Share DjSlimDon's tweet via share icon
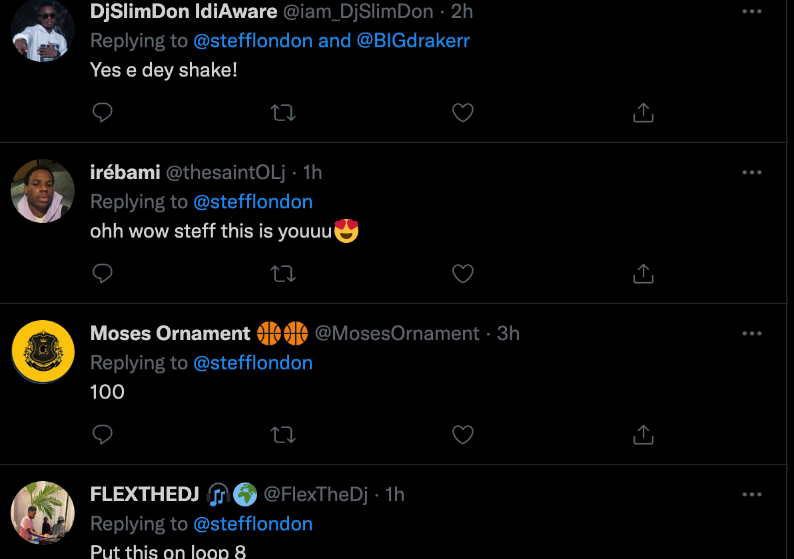Viewport: 794px width, 559px height. (x=643, y=112)
